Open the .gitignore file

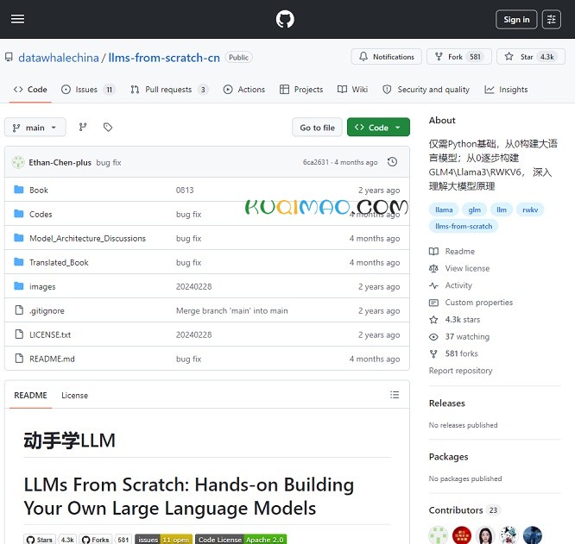click(x=47, y=311)
